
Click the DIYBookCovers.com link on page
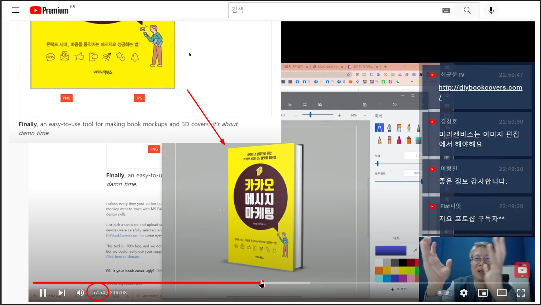[122, 235]
